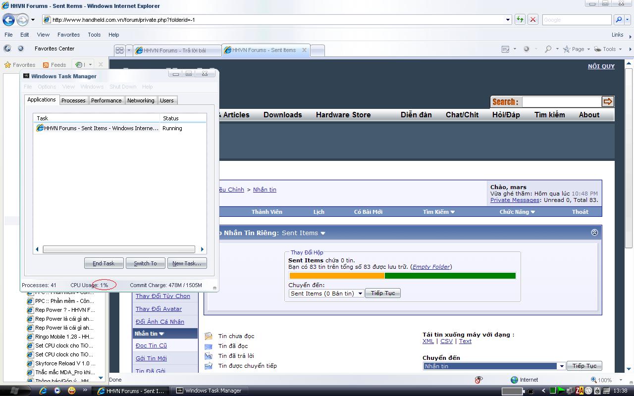Click the orange search arrow on forum
The height and width of the screenshot is (396, 634).
[607, 101]
